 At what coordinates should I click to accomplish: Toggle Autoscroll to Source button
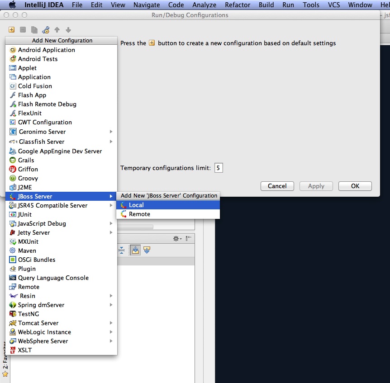click(135, 250)
